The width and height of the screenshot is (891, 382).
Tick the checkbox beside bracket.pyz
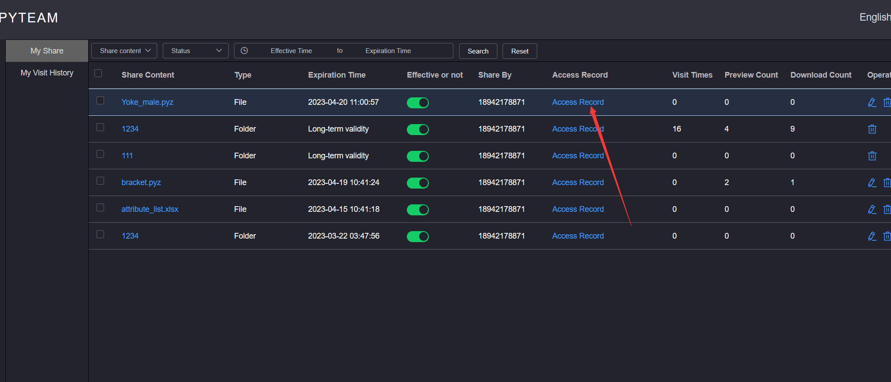click(x=101, y=181)
